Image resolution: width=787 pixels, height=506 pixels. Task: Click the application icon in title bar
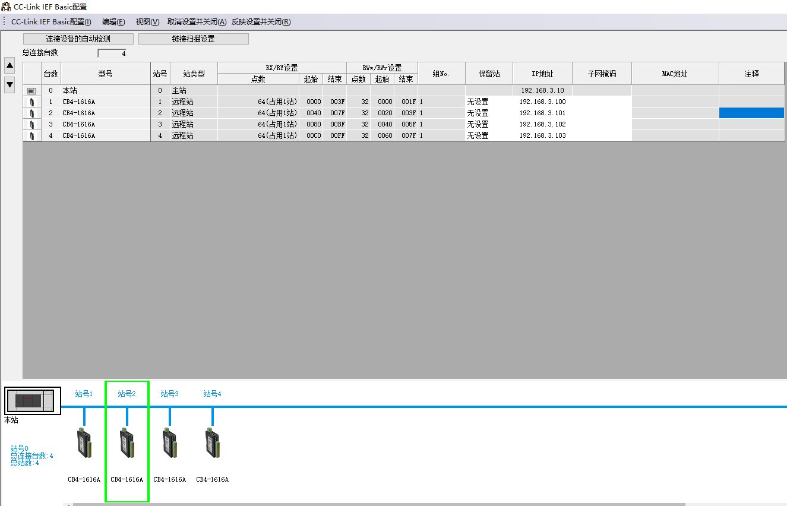click(x=6, y=7)
